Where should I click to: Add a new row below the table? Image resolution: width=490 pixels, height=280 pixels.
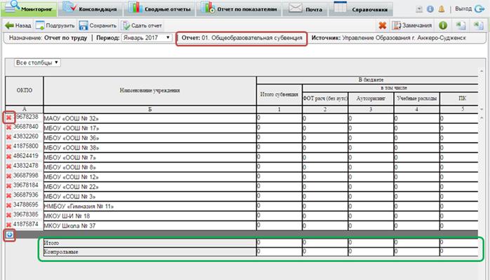[9, 236]
